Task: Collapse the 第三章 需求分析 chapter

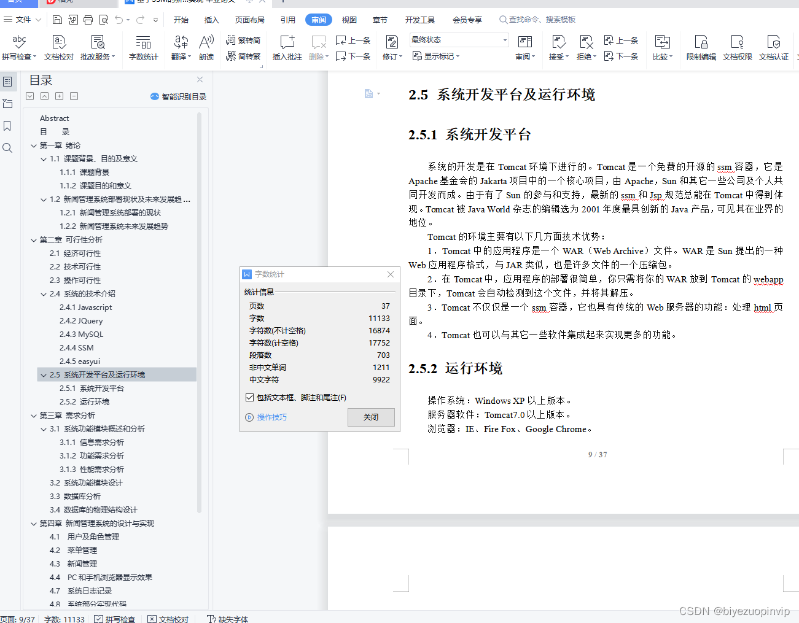Action: (33, 416)
